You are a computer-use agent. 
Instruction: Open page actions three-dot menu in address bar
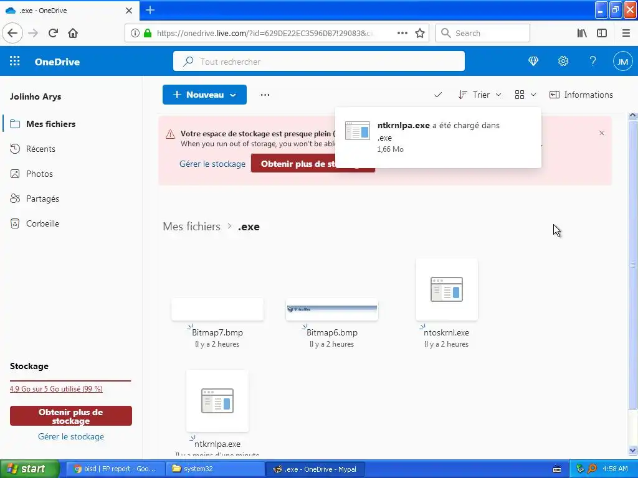tap(402, 34)
